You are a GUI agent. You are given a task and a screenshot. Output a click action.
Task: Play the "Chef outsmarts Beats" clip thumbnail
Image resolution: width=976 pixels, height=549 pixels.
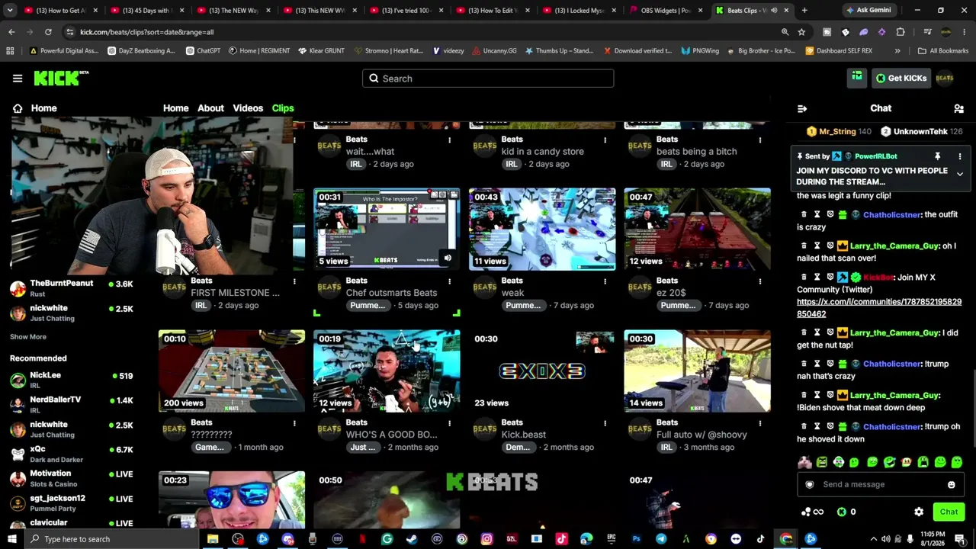[387, 230]
